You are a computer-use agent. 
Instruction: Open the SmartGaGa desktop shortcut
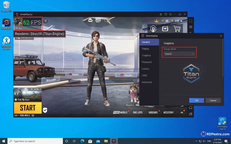[6, 24]
